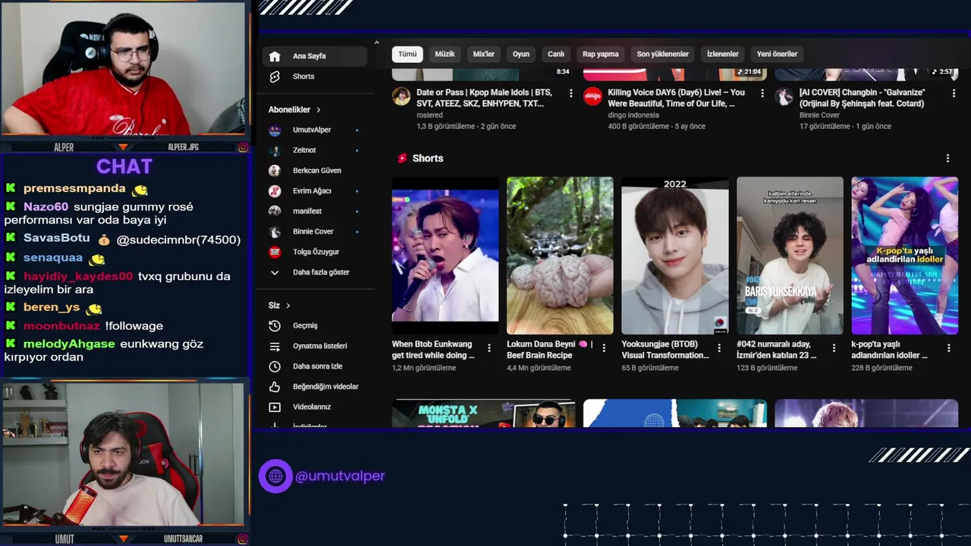Open AI COVER Changbin Galvanize title

(862, 98)
